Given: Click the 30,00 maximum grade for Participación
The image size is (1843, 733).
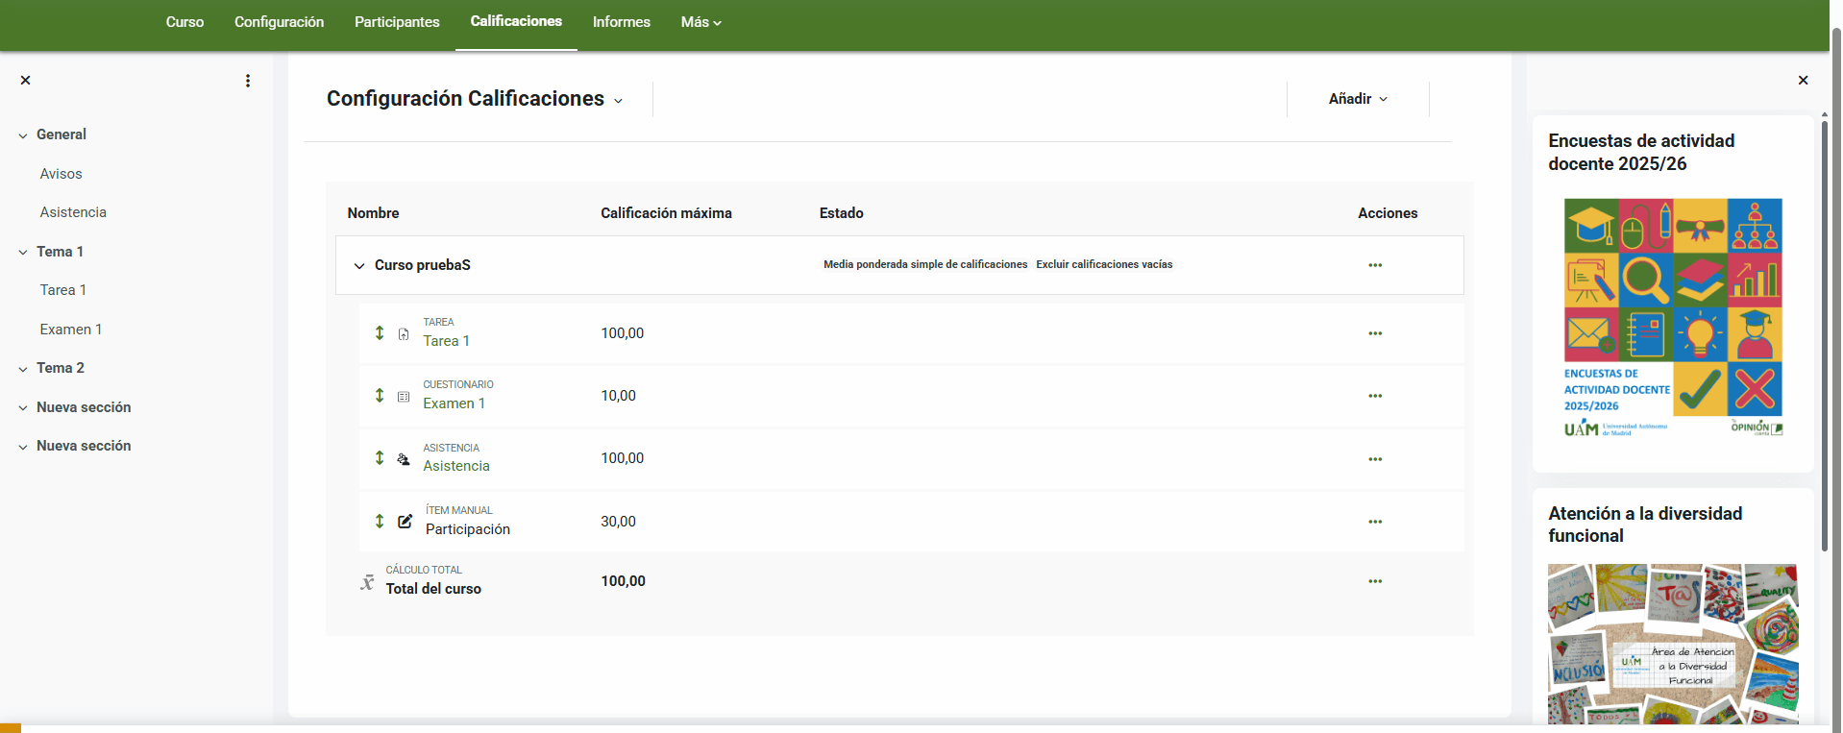Looking at the screenshot, I should 619,522.
